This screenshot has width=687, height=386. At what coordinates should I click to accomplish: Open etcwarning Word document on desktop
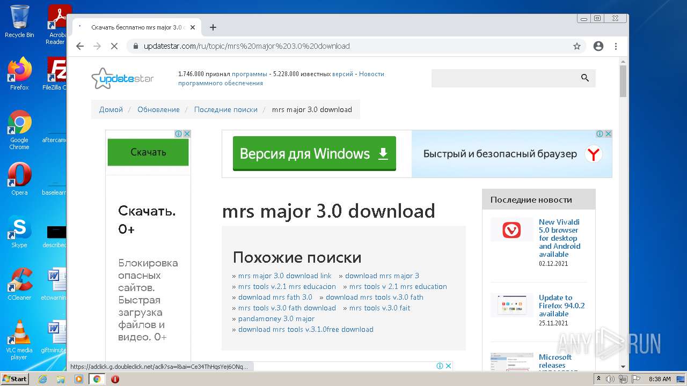(54, 284)
